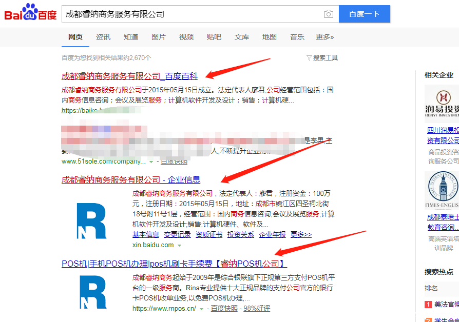The image size is (459, 322).
Task: Click the 基本信息 sublink
Action: [145, 234]
